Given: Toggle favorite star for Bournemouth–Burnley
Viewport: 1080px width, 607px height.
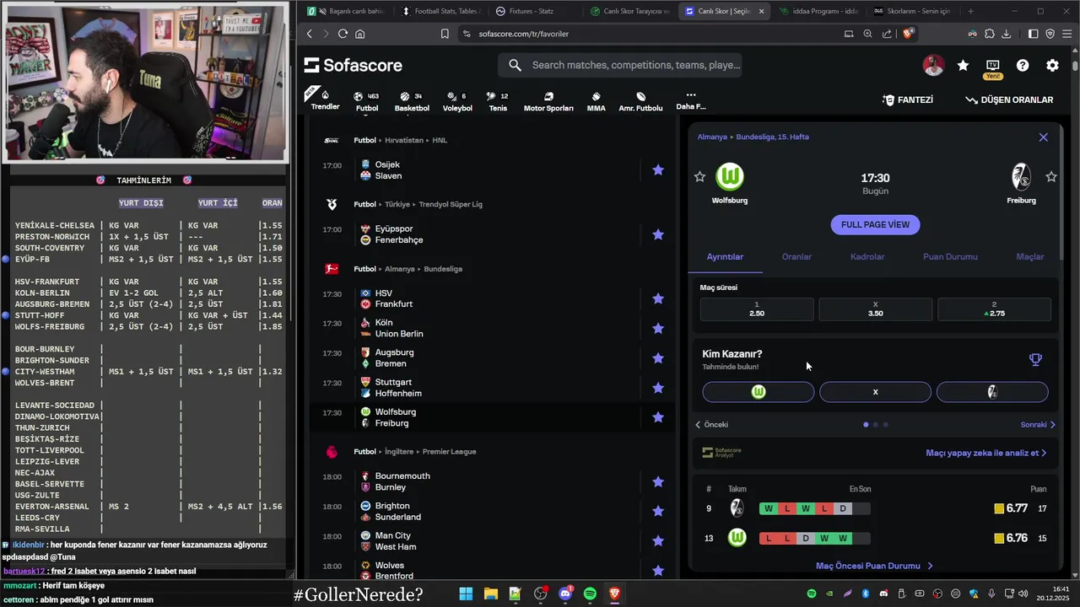Looking at the screenshot, I should (x=658, y=482).
